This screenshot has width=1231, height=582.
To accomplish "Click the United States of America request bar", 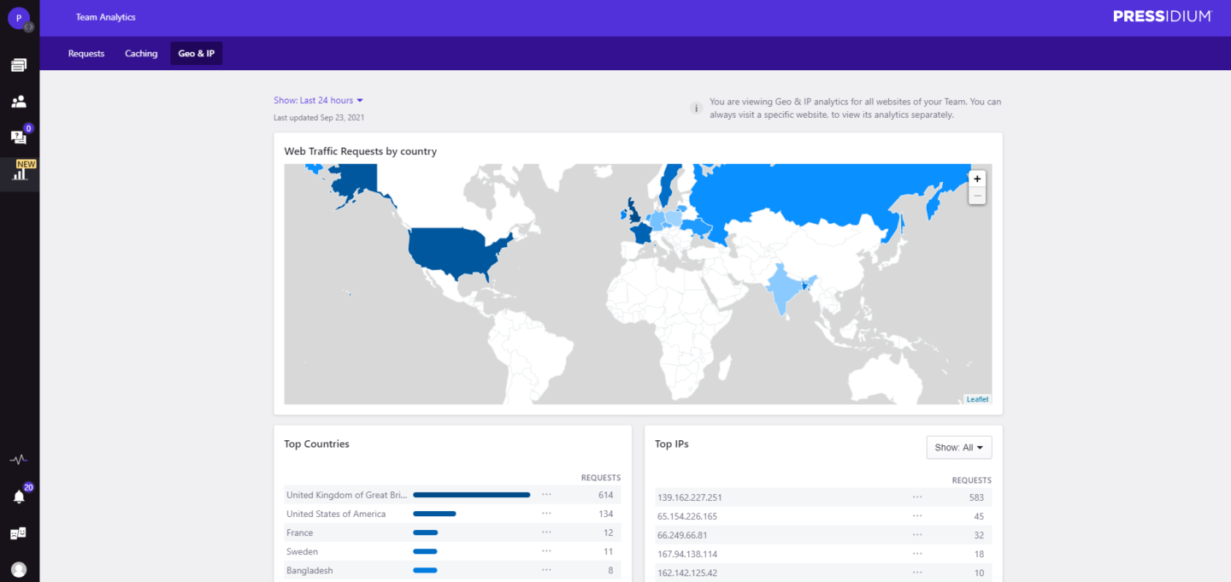I will pyautogui.click(x=434, y=514).
